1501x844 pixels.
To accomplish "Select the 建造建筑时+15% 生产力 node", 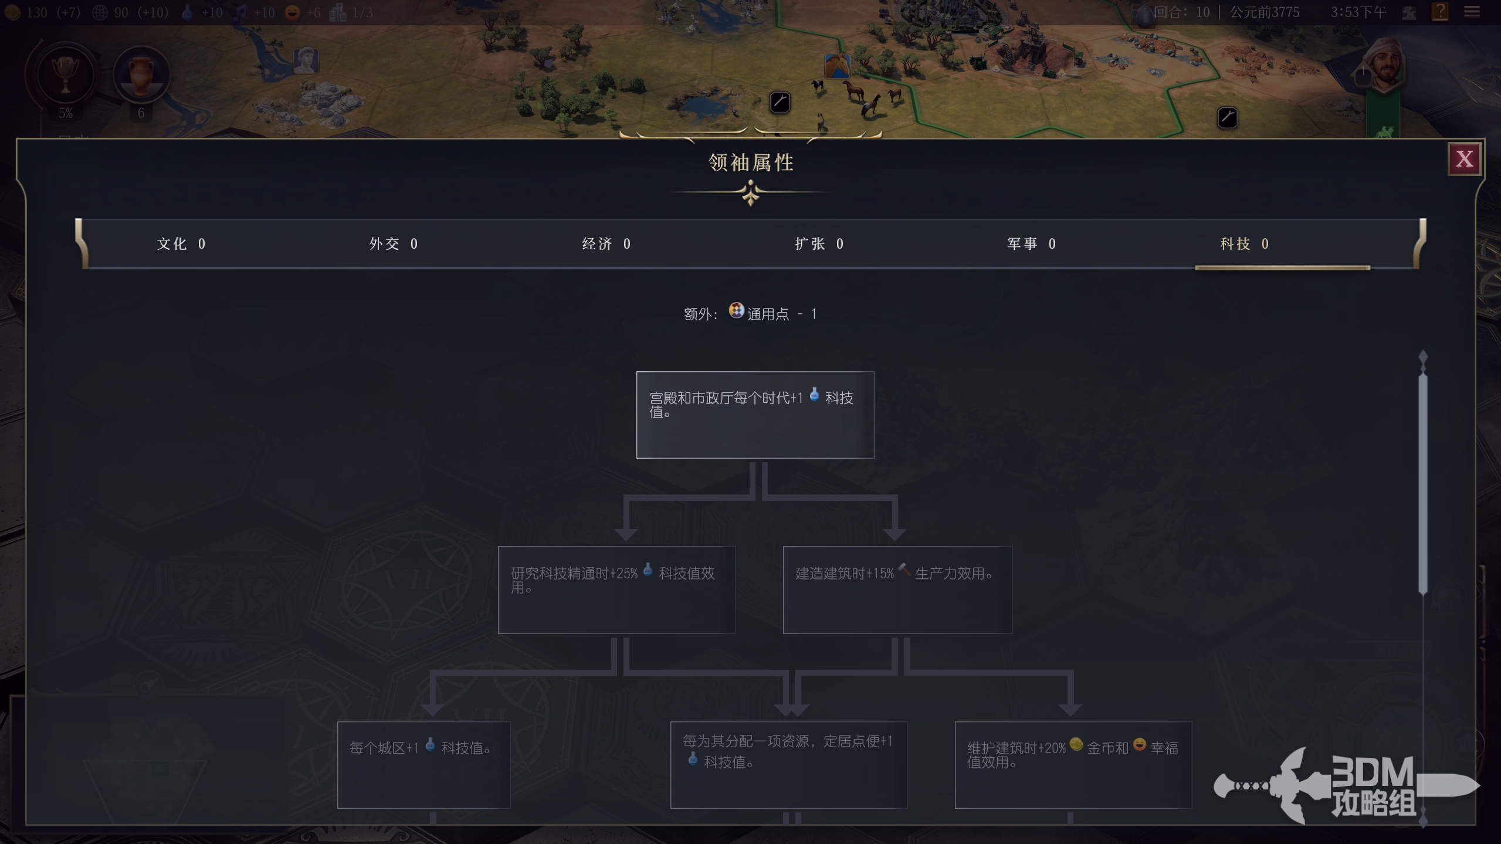I will 897,590.
